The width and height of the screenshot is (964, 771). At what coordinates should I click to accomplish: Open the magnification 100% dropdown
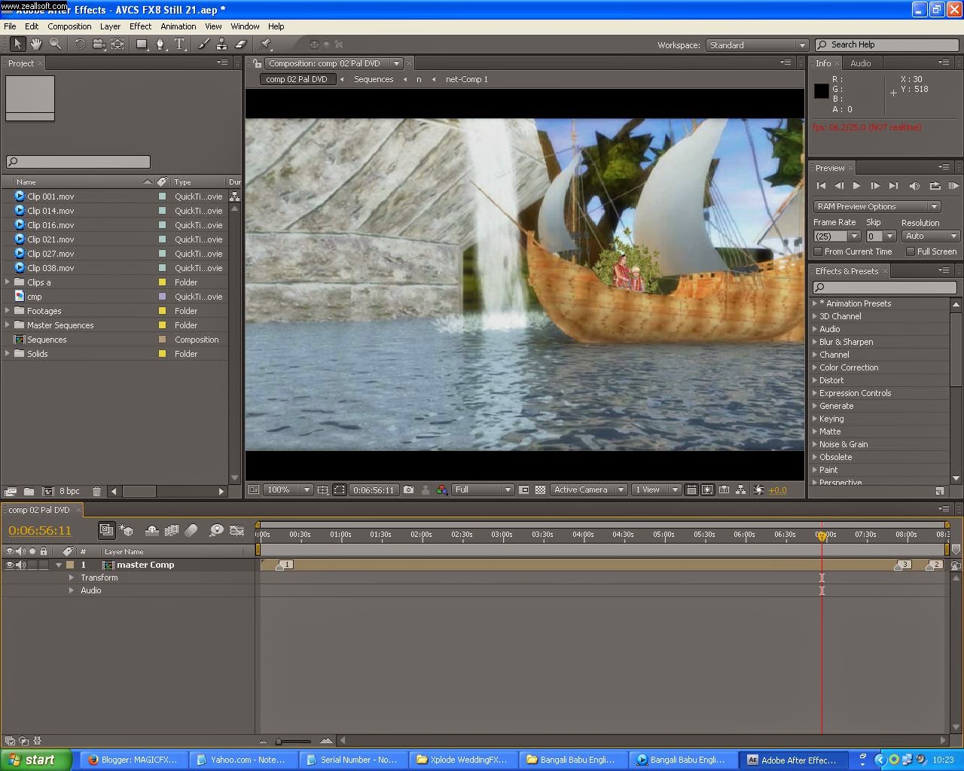tap(288, 489)
